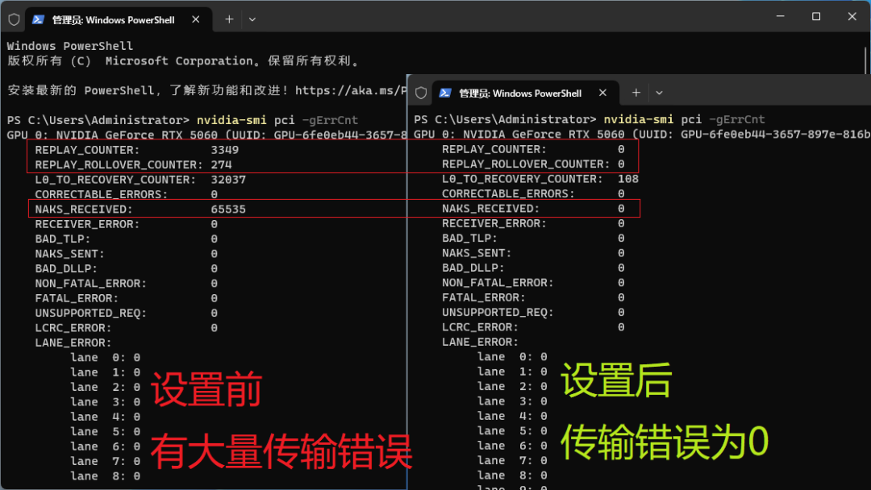Click the REPLAY_COUNTER value 3349
Screen dimensions: 871x490
(x=224, y=150)
